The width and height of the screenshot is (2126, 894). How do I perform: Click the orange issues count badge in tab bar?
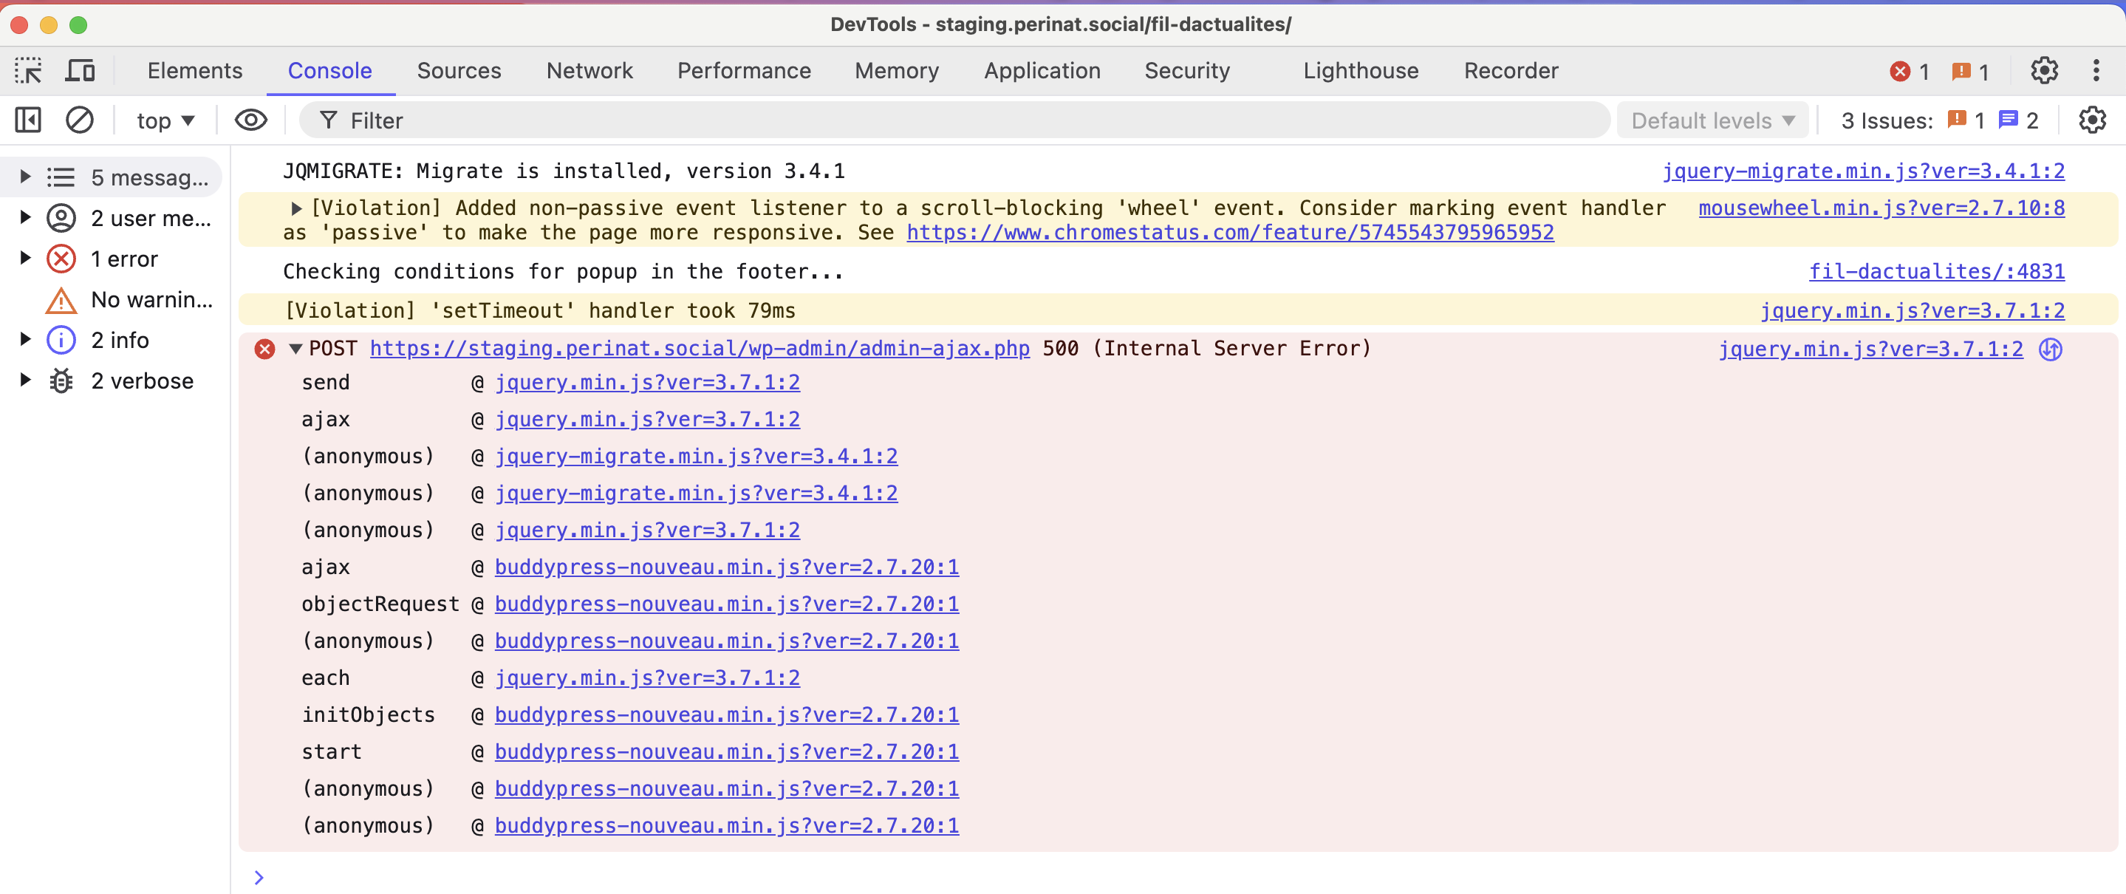click(x=1970, y=72)
